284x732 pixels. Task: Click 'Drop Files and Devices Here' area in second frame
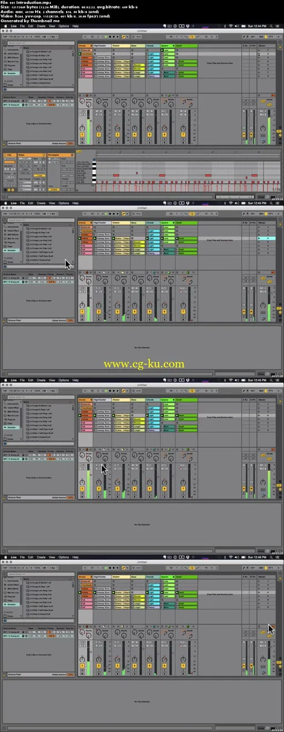click(220, 241)
